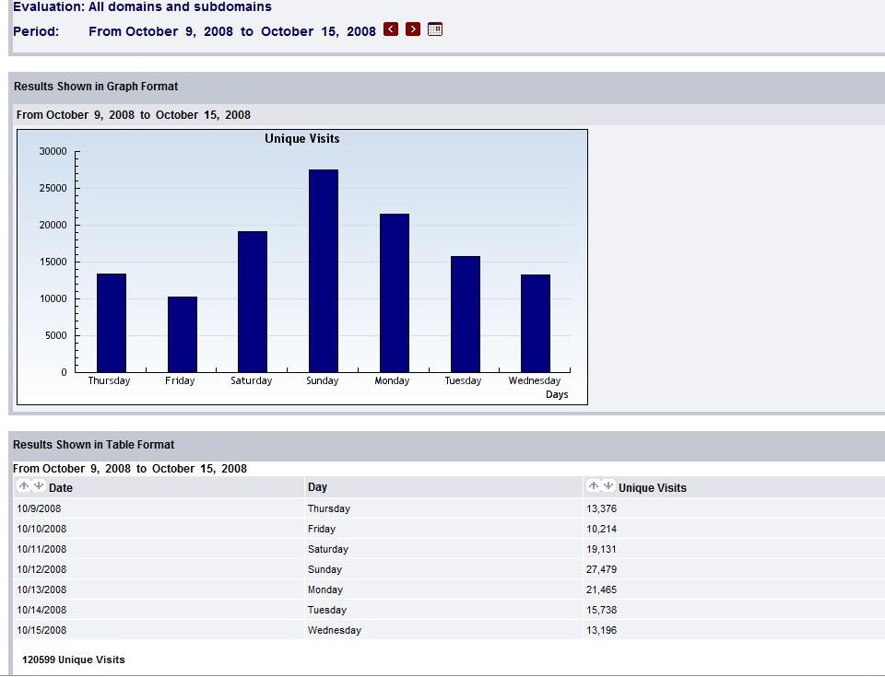Click the Saturday bar in the chart
The image size is (885, 677).
tap(253, 302)
